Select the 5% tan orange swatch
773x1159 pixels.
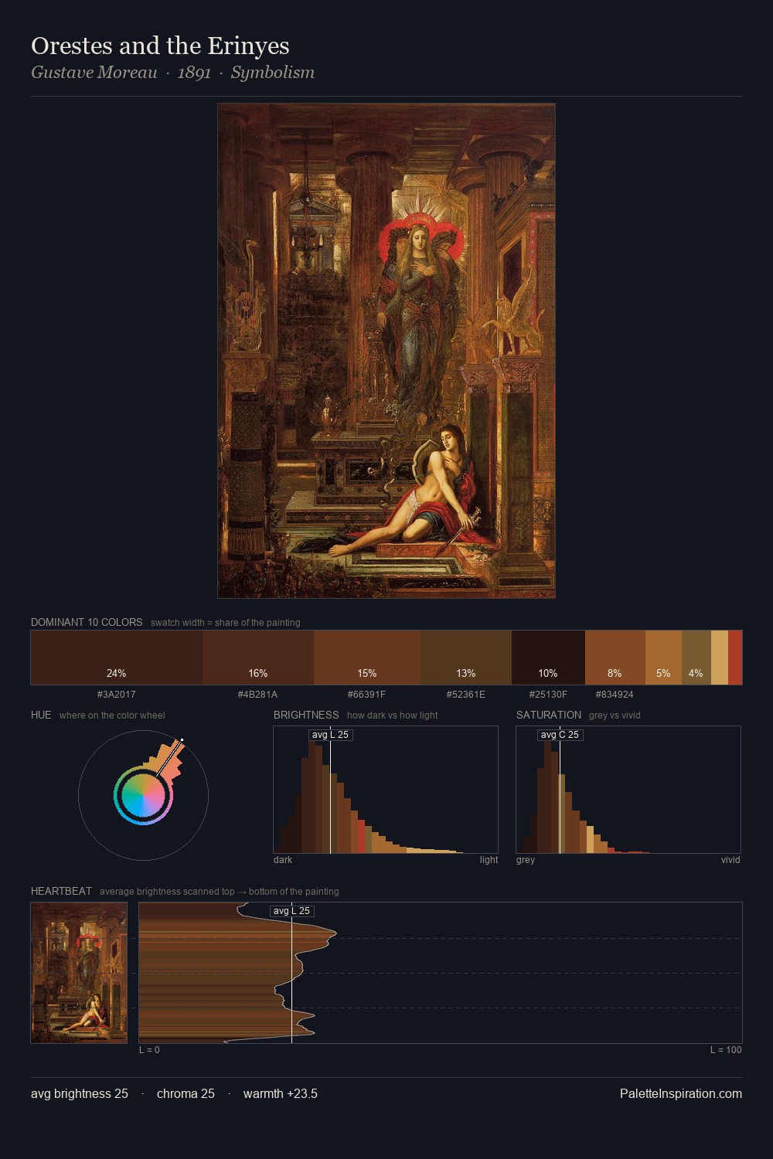click(x=663, y=658)
